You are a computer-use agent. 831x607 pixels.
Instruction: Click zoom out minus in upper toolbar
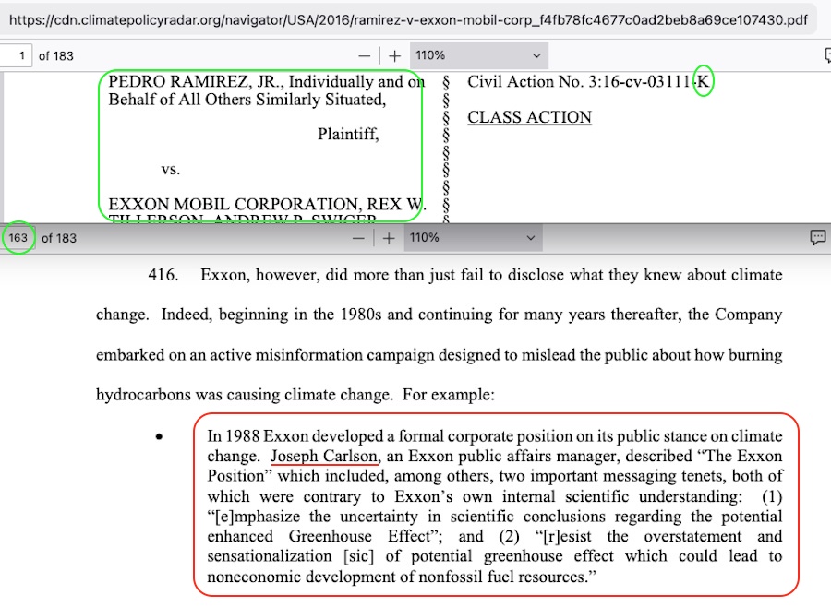(x=365, y=56)
